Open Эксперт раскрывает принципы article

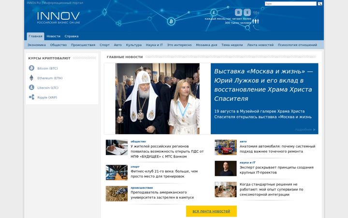click(x=276, y=170)
